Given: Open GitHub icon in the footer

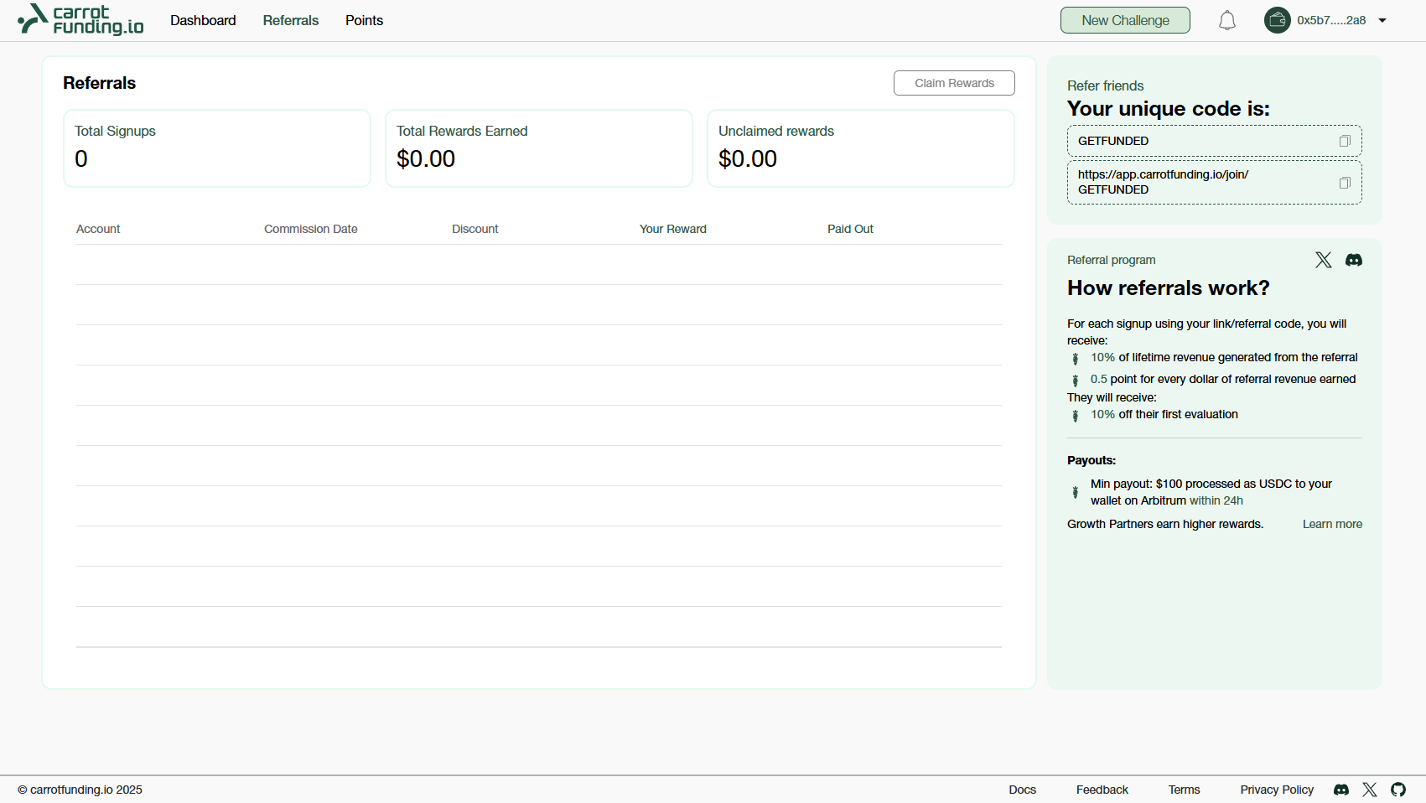Looking at the screenshot, I should (x=1398, y=790).
